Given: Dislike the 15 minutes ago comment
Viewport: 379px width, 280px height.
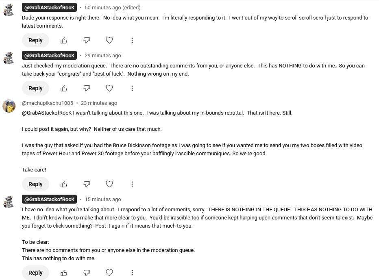Looking at the screenshot, I should [x=87, y=273].
